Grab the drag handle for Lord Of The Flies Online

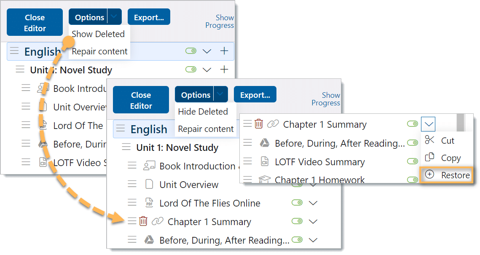click(x=132, y=203)
